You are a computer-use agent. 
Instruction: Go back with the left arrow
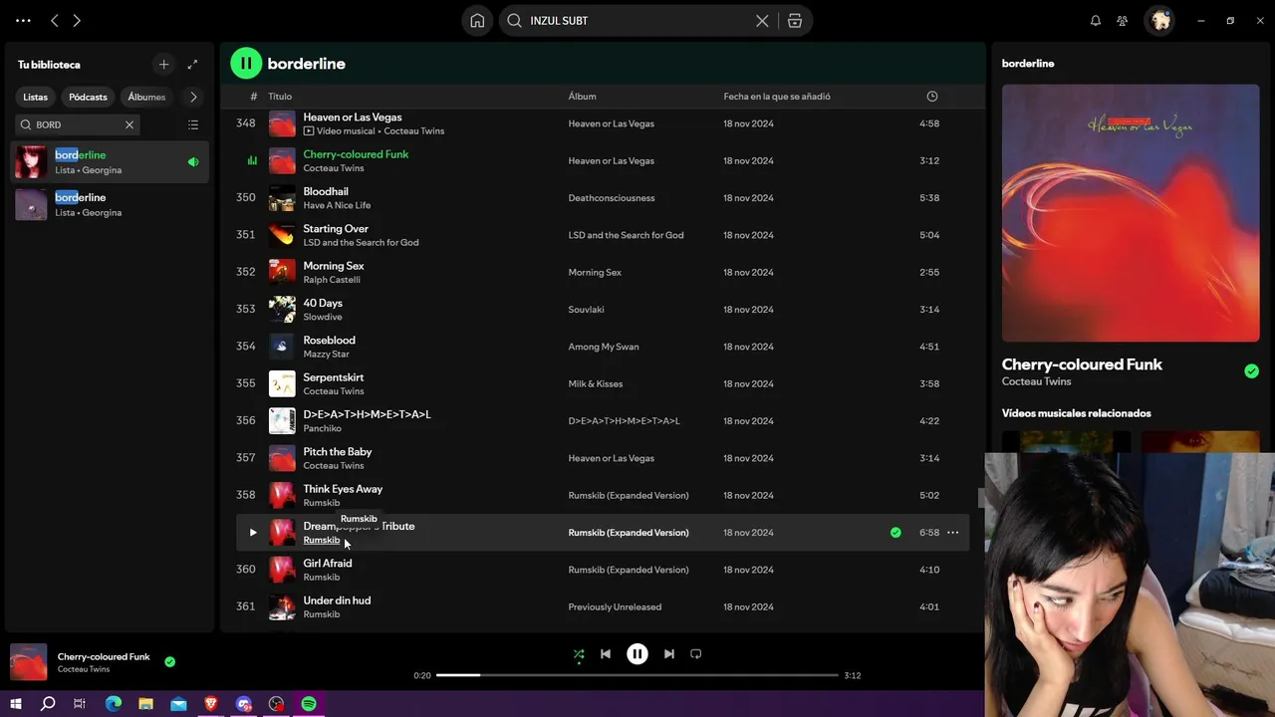click(55, 20)
